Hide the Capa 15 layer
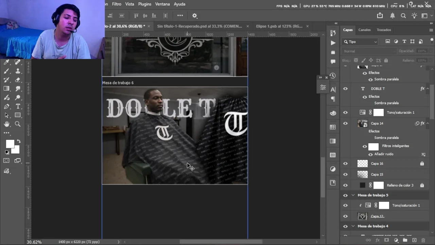 (x=345, y=175)
